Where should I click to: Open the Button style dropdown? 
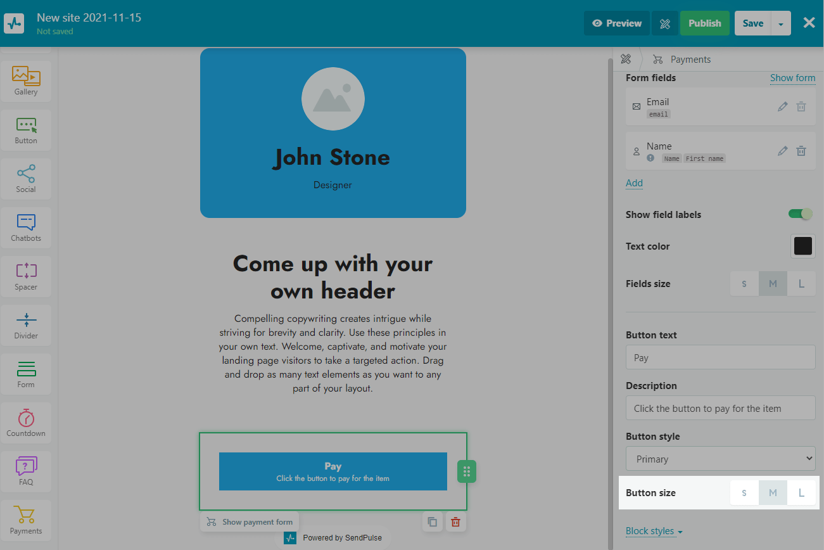click(x=721, y=459)
